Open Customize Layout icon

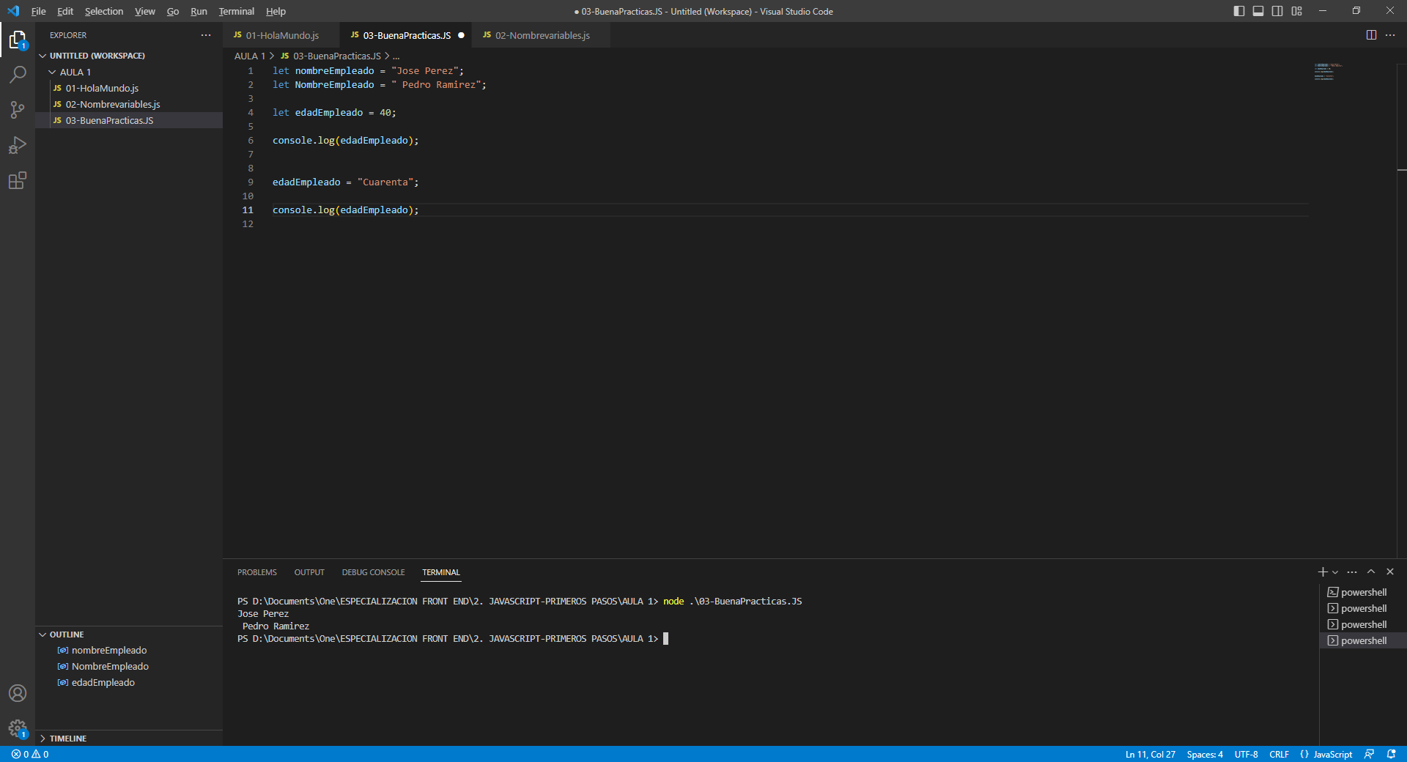tap(1297, 11)
